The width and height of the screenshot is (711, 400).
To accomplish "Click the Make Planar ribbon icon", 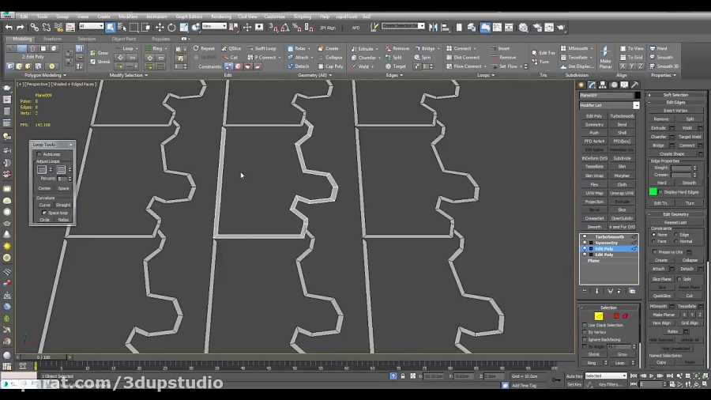I will coord(605,58).
